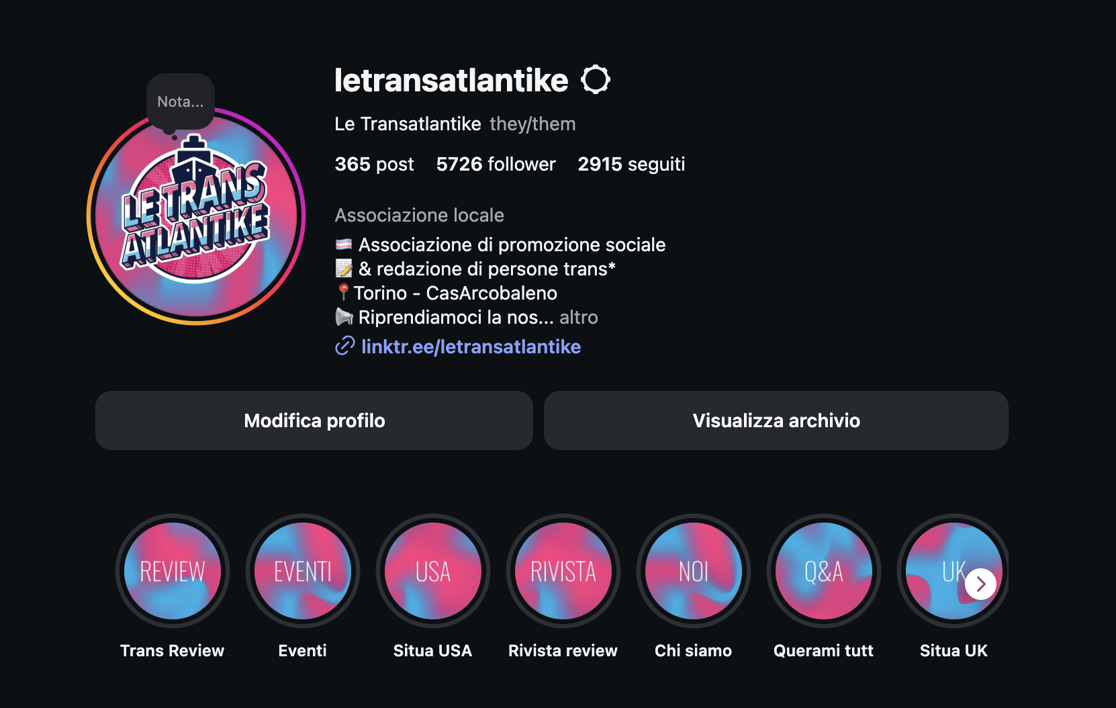Open the REVIEW story highlight
The width and height of the screenshot is (1116, 708).
[173, 571]
